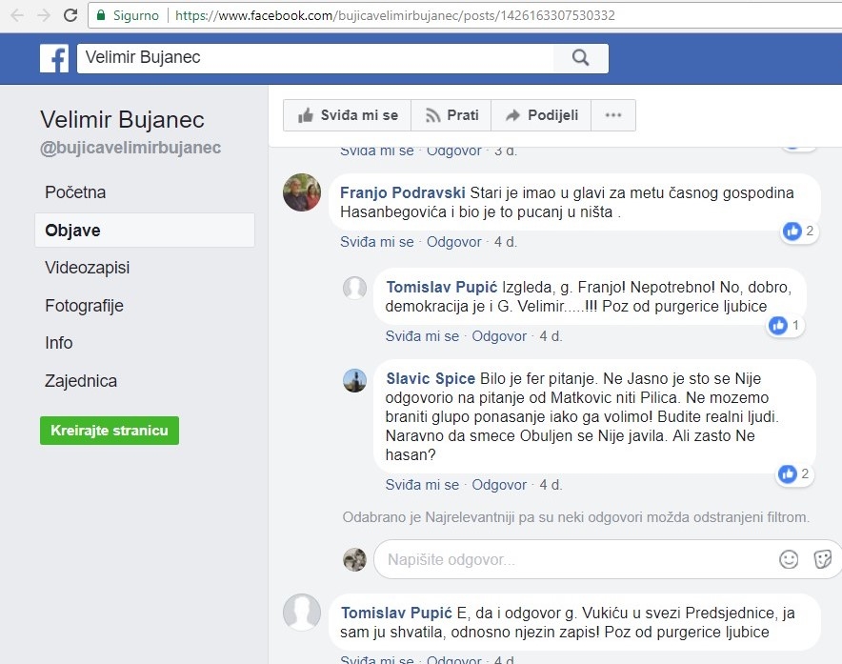Click the Facebook logo icon
Screen dimensions: 842x664
tap(54, 58)
